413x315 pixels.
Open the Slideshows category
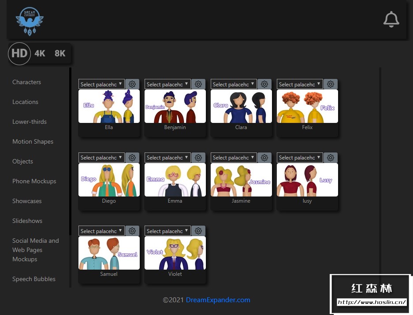pos(27,221)
